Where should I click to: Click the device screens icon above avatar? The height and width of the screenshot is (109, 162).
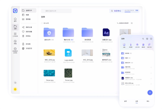(15, 82)
